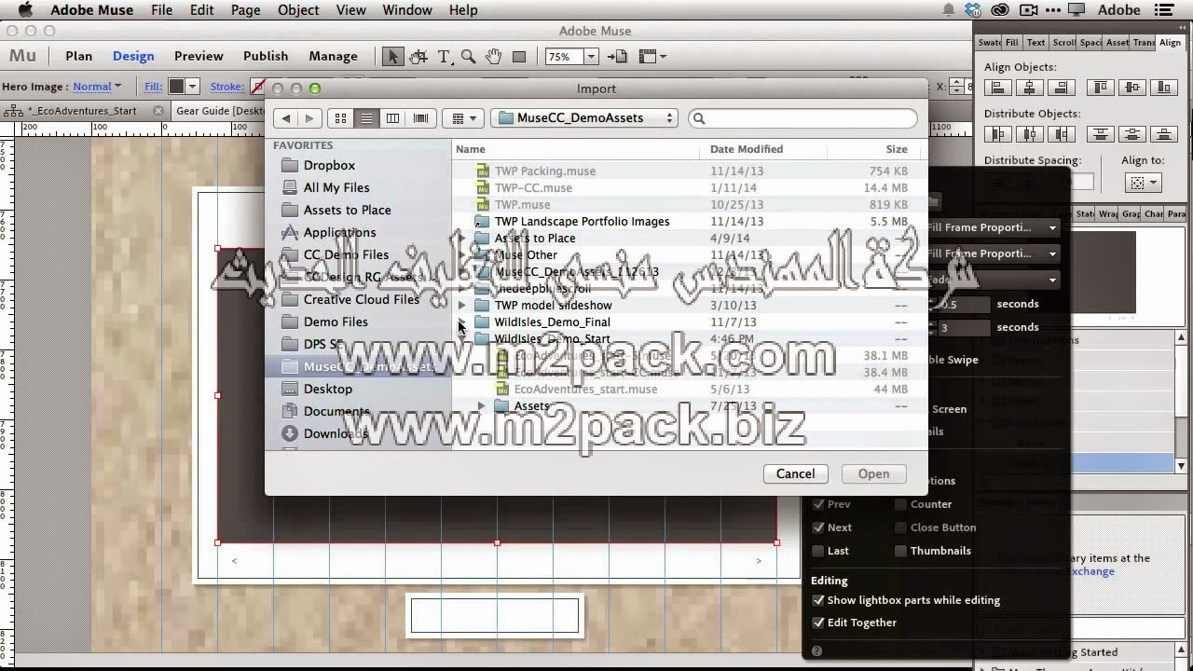Image resolution: width=1193 pixels, height=671 pixels.
Task: Switch Import dialog to cover flow view
Action: [420, 118]
